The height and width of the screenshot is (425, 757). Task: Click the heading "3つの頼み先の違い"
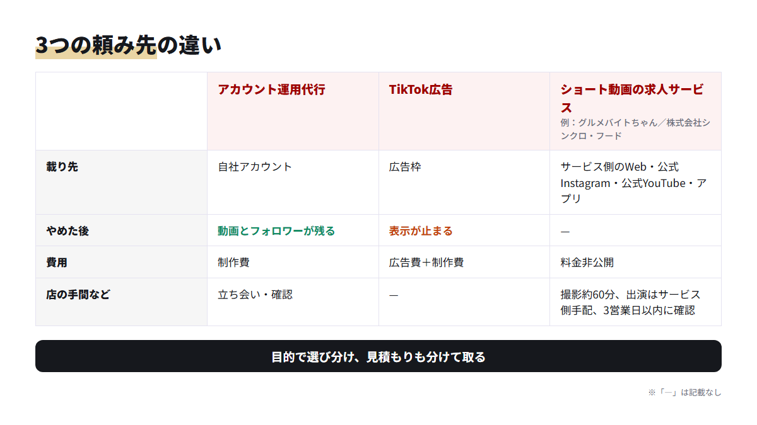[129, 45]
